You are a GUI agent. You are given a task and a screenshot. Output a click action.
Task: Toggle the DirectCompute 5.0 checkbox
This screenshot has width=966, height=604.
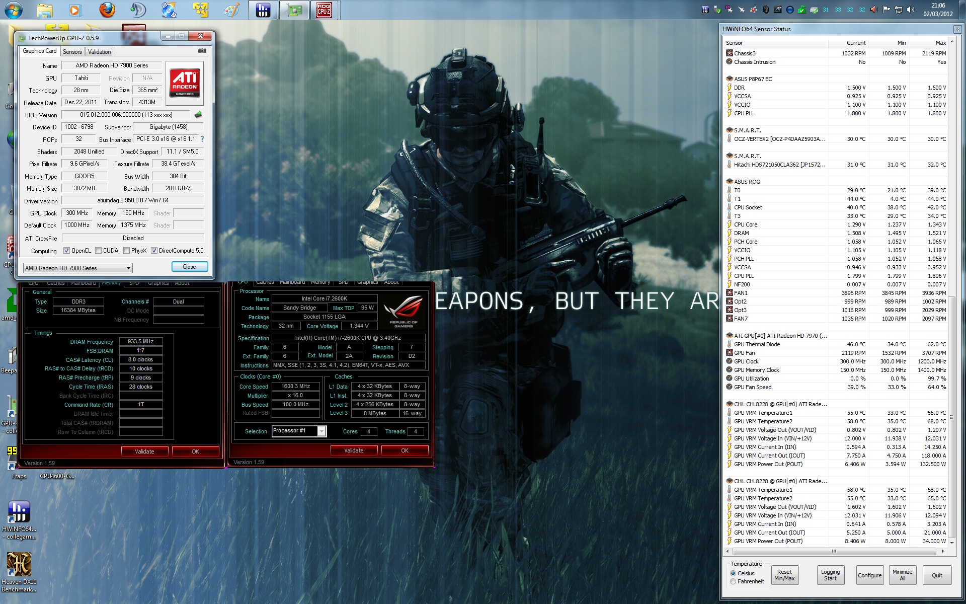154,251
